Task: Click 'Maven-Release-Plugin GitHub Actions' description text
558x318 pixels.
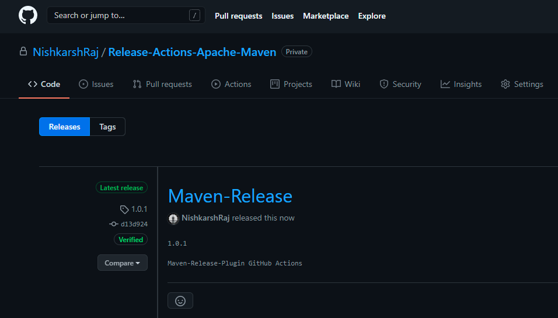Action: click(x=235, y=263)
